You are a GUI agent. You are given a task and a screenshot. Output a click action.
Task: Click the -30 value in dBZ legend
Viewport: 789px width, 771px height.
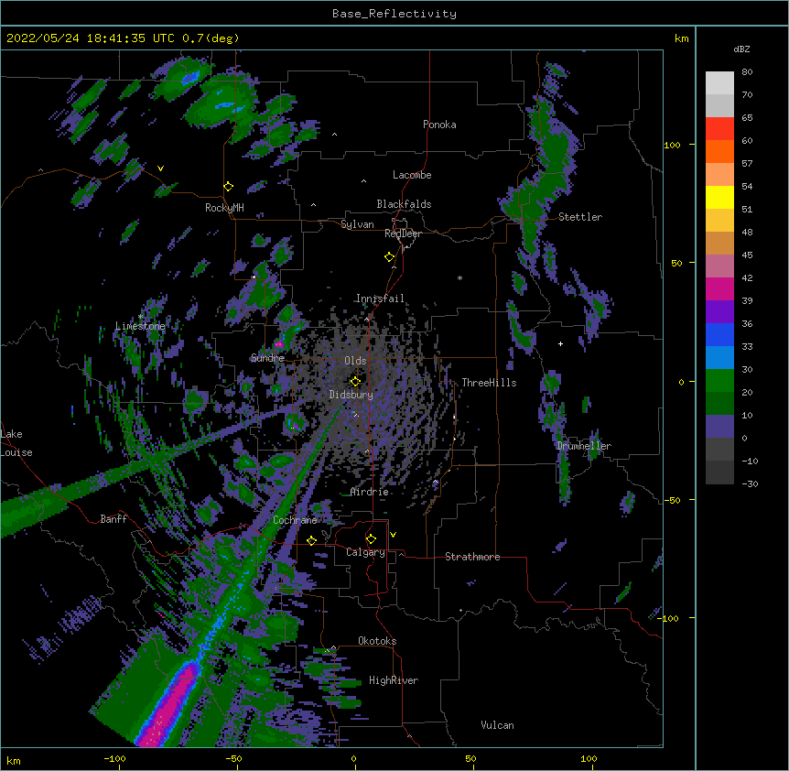pos(750,483)
